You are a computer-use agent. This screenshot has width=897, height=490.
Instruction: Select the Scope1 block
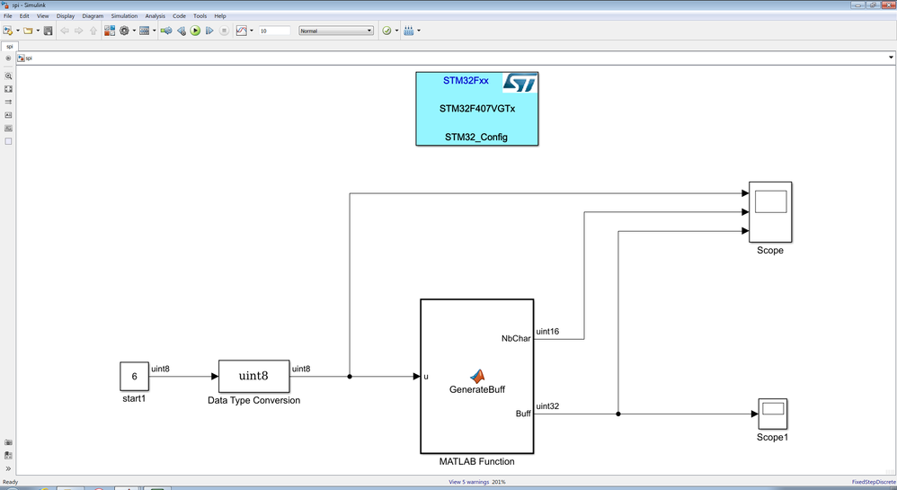773,414
